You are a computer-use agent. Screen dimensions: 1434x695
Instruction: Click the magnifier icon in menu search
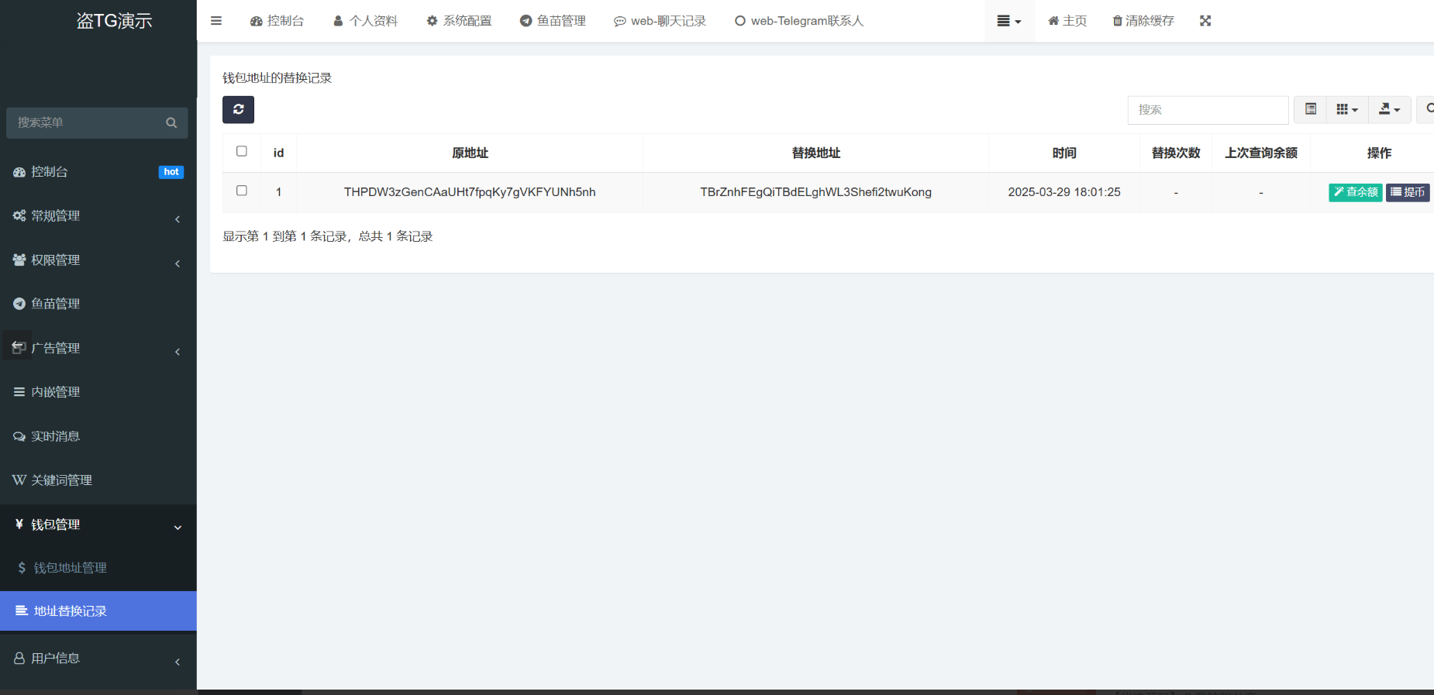click(x=171, y=122)
